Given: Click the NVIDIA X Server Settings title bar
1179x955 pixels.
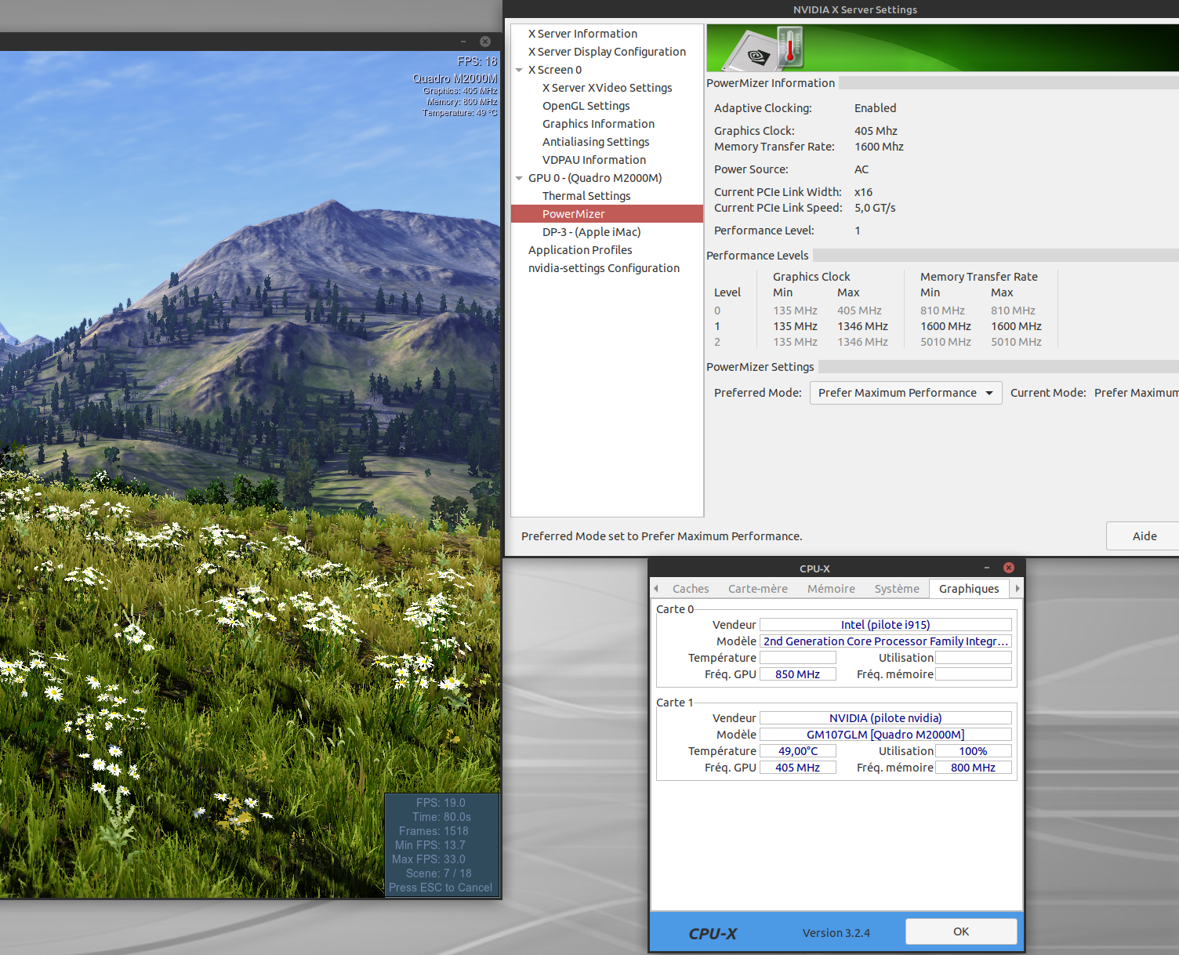Looking at the screenshot, I should pyautogui.click(x=854, y=9).
